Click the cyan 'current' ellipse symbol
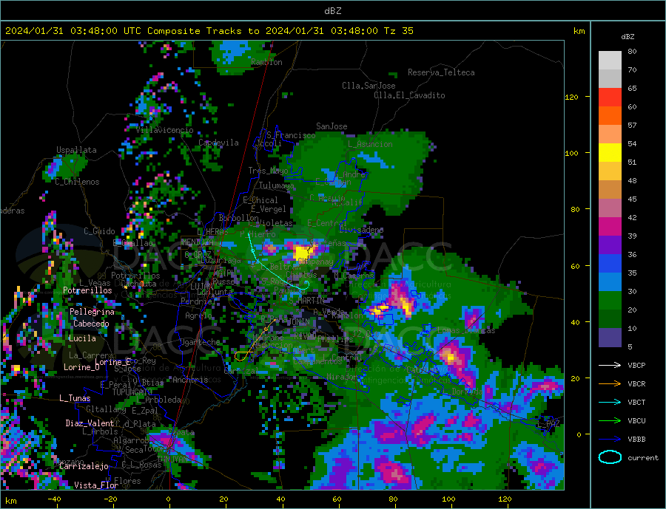Image resolution: width=666 pixels, height=509 pixels. [610, 457]
